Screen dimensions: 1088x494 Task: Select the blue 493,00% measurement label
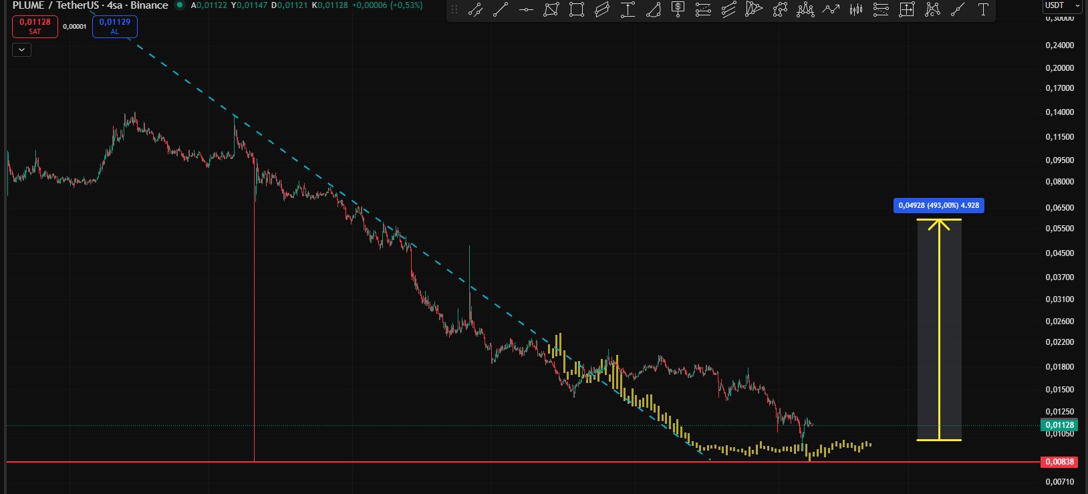(938, 205)
